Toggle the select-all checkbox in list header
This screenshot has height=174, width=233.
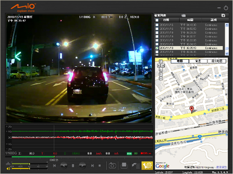coord(157,20)
